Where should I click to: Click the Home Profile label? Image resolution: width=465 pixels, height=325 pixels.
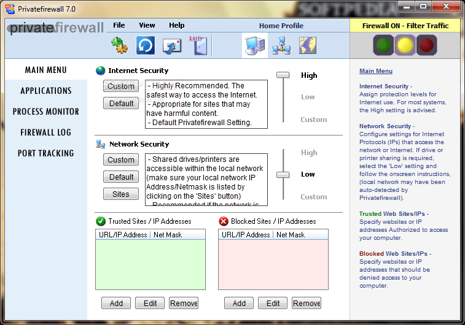(x=281, y=26)
